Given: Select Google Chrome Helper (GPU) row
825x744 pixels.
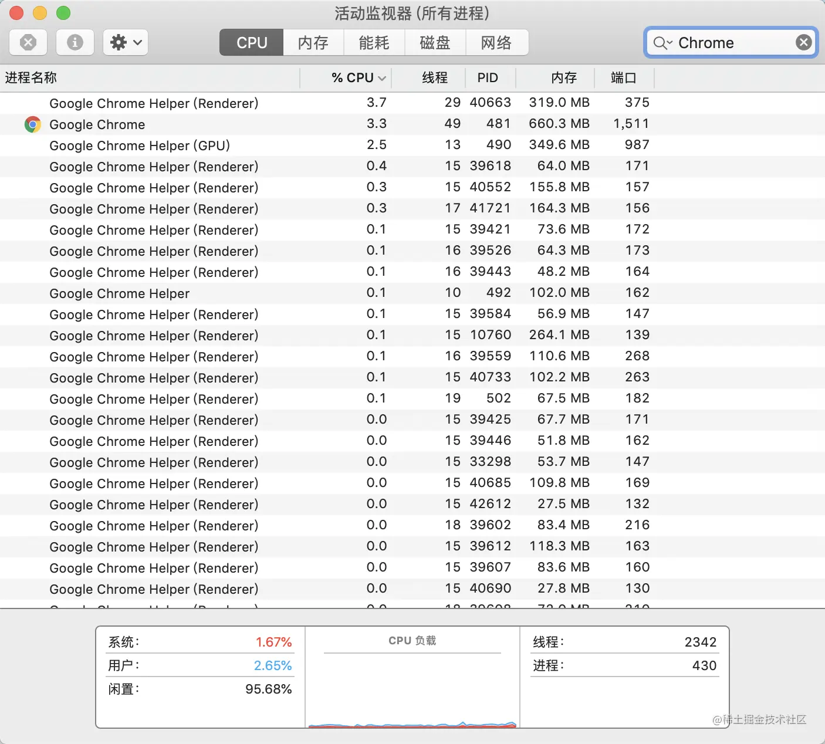Looking at the screenshot, I should point(412,146).
